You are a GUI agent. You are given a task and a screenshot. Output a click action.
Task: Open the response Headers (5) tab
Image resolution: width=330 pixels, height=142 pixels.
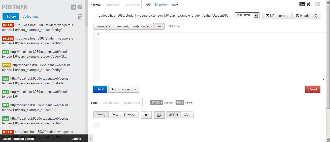tap(132, 103)
